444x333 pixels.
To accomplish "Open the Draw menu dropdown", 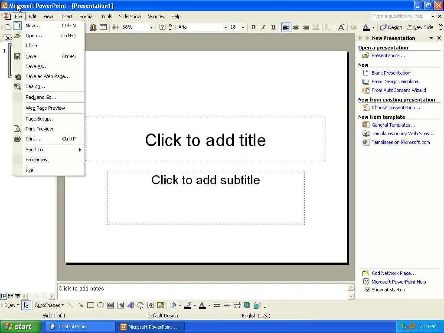I will point(11,305).
